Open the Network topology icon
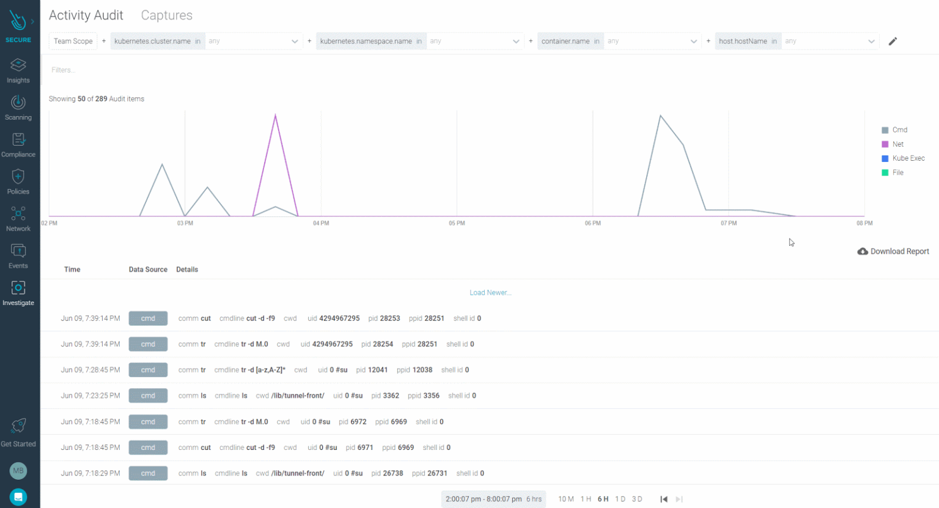939x508 pixels. pyautogui.click(x=18, y=214)
